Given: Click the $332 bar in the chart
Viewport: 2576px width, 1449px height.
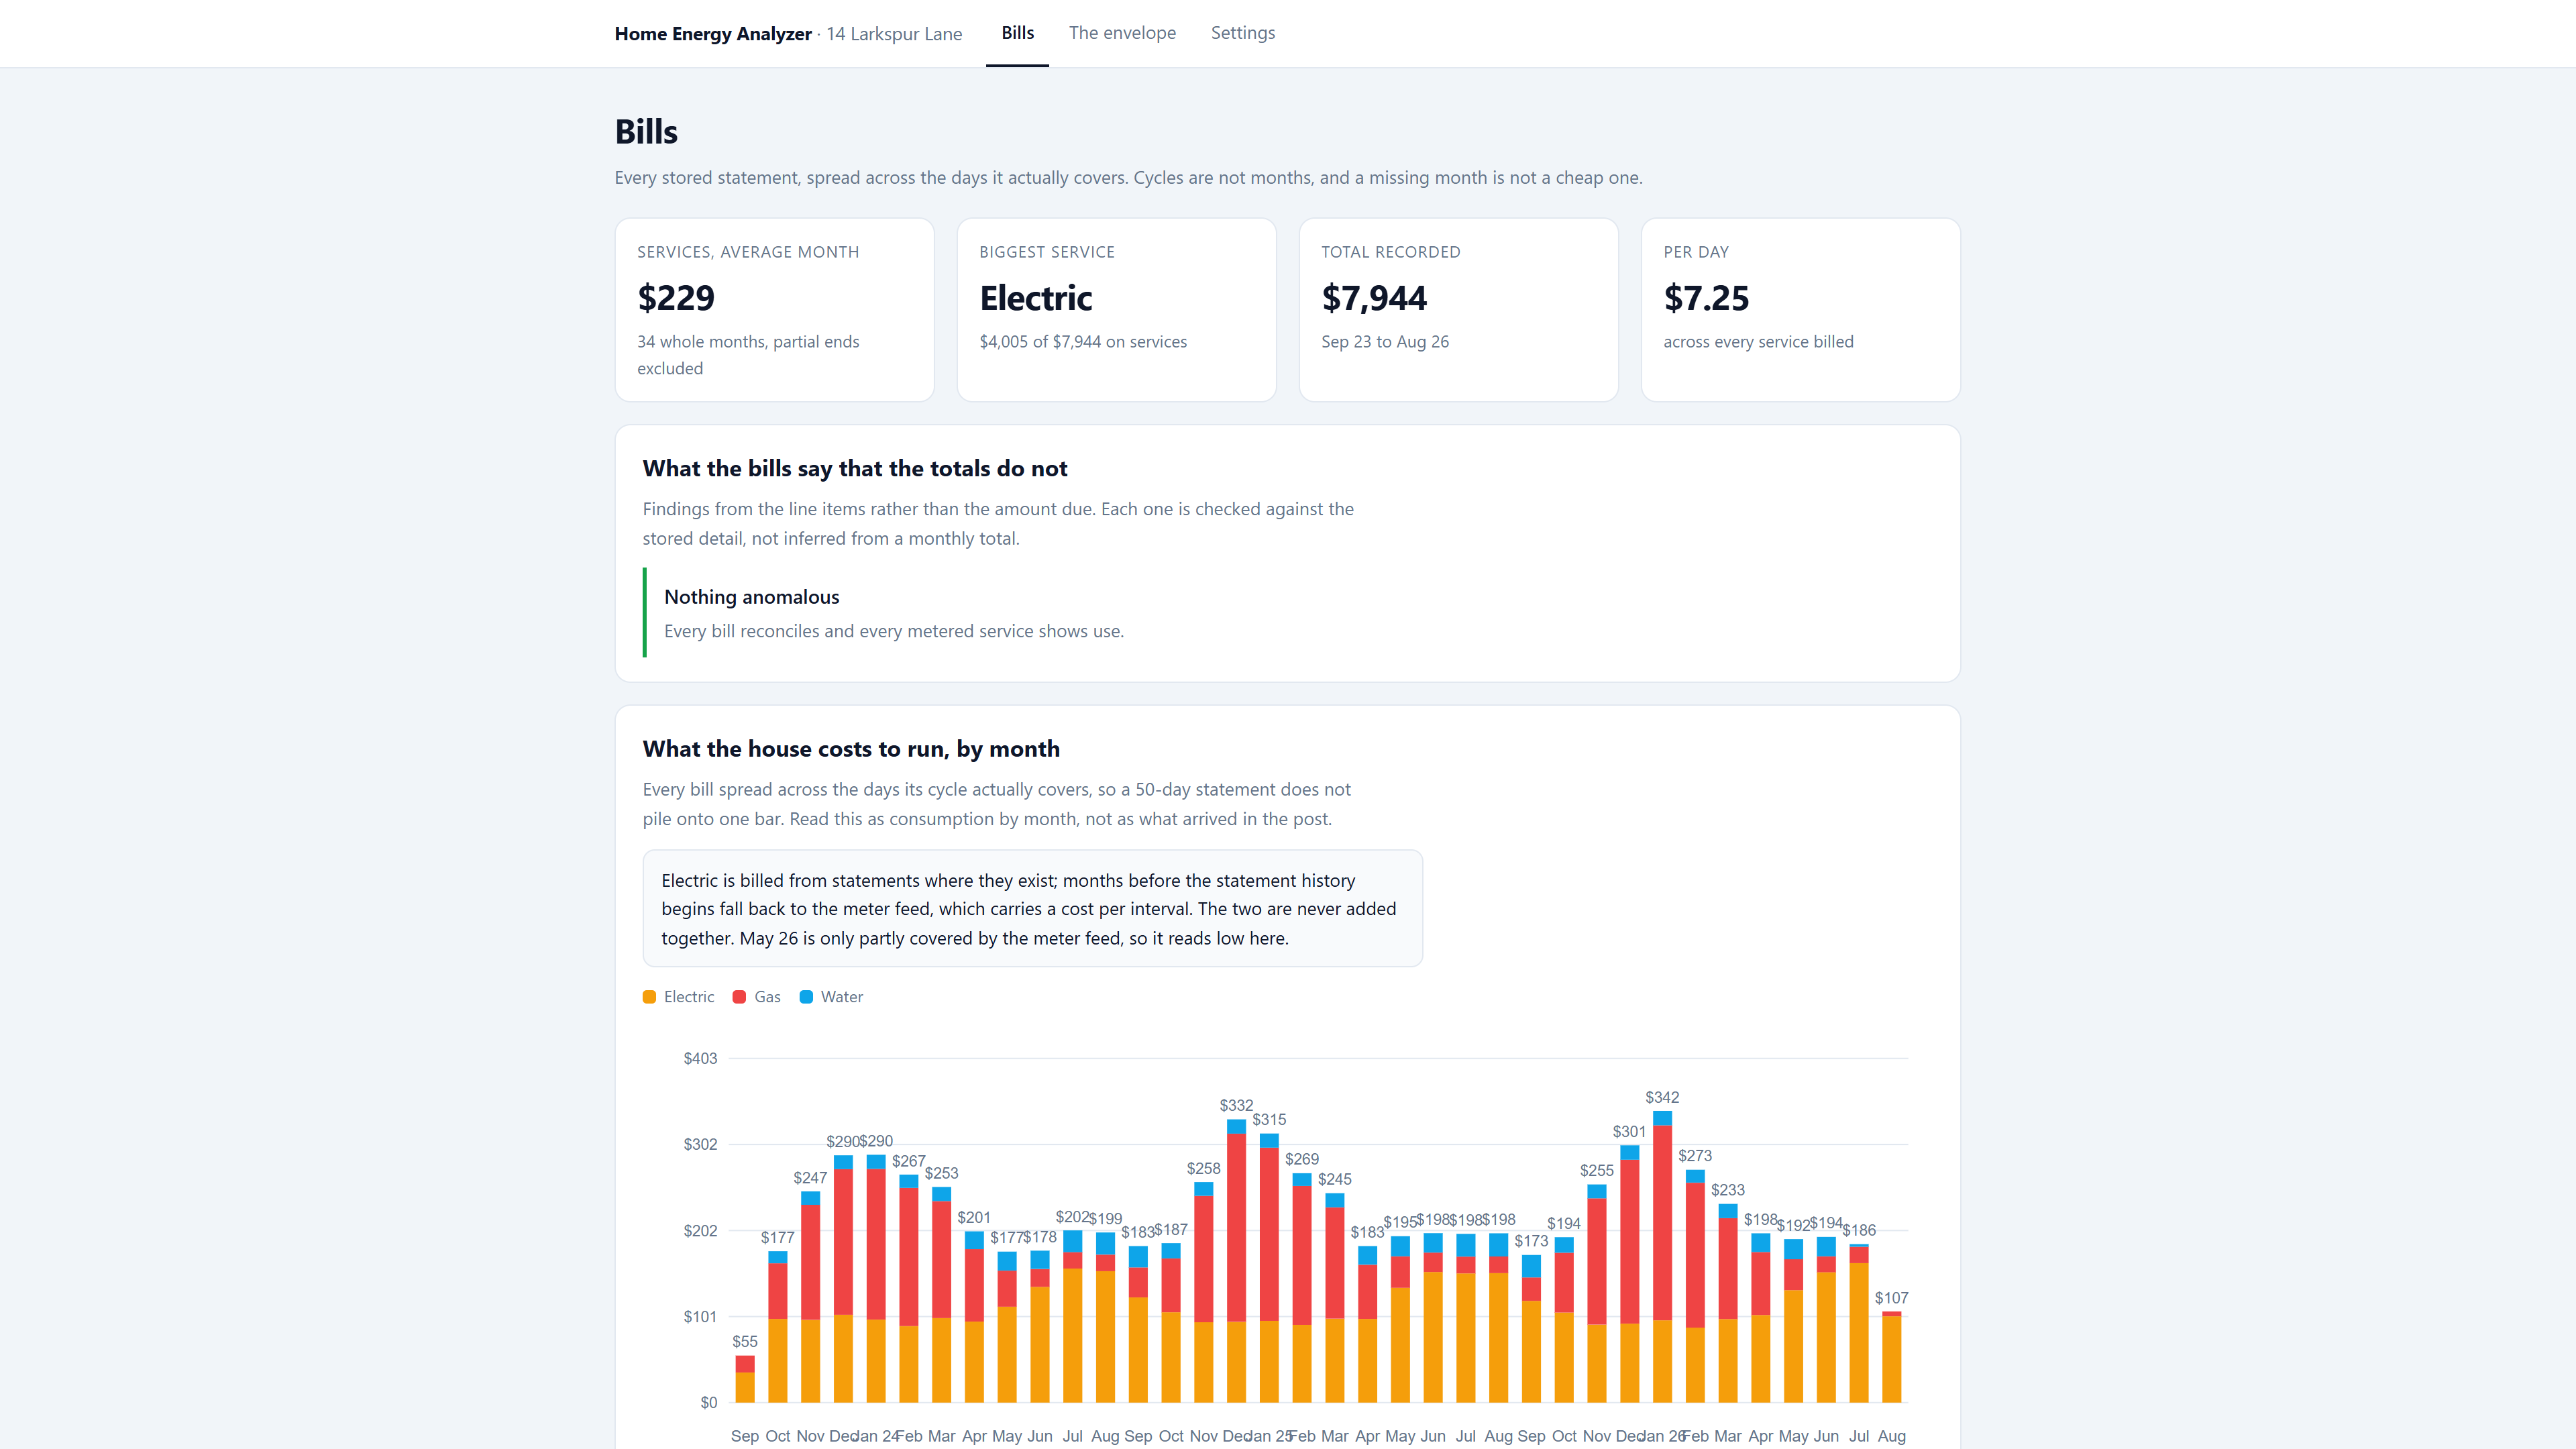Looking at the screenshot, I should click(1236, 1261).
